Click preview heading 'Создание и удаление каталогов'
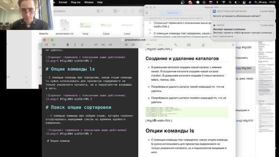This screenshot has width=279, height=157. [x=182, y=58]
